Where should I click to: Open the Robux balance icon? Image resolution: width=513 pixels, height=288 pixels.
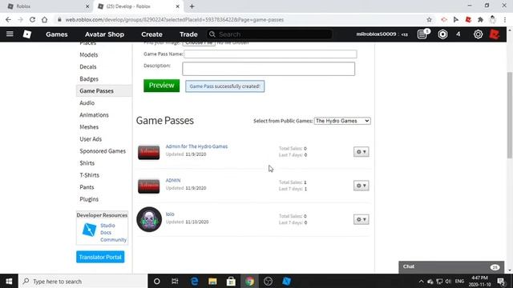442,34
